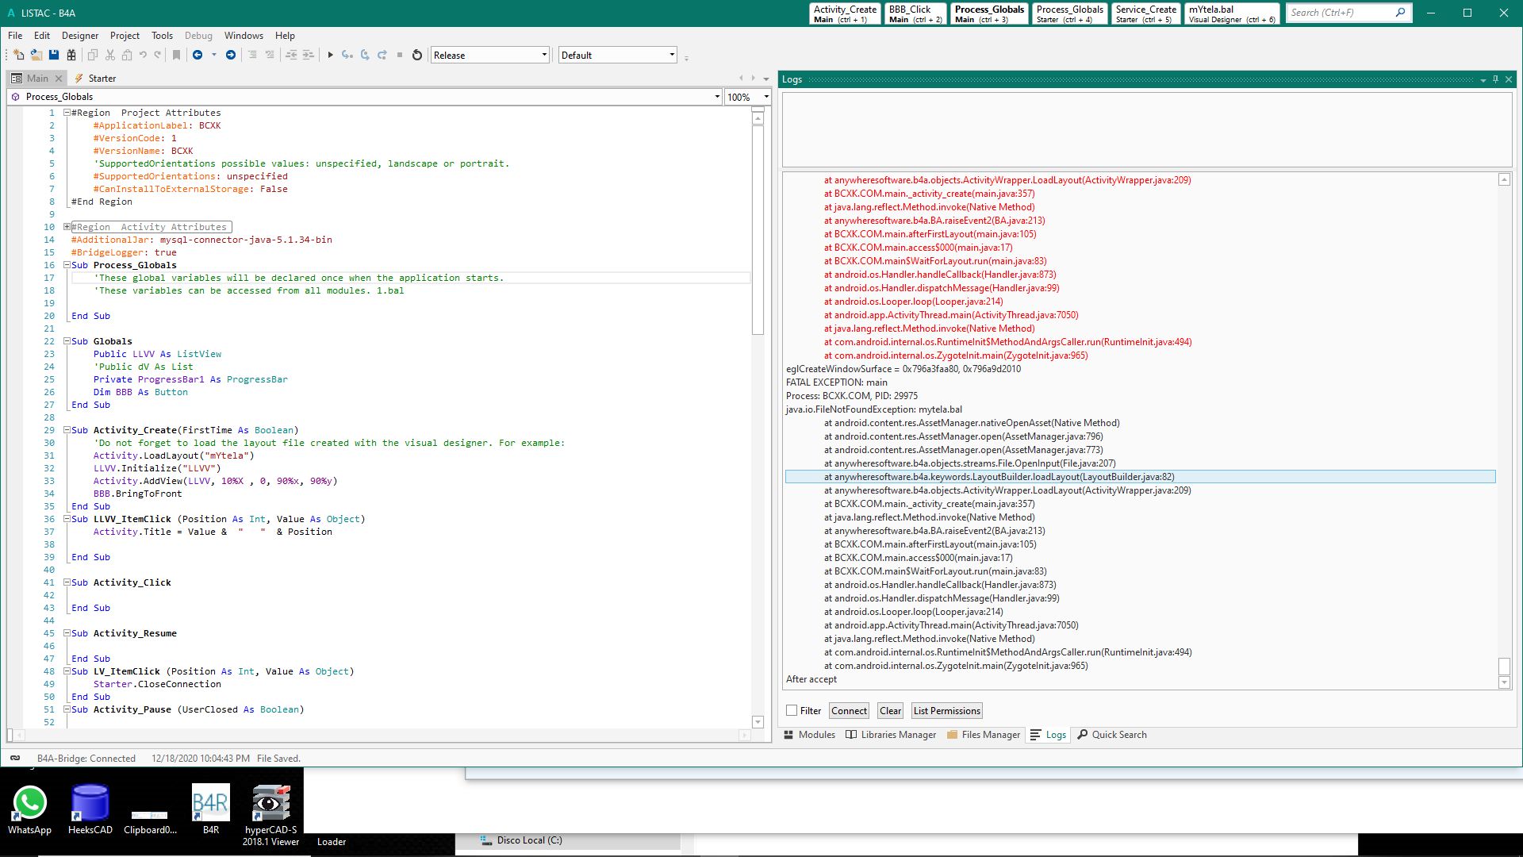This screenshot has width=1523, height=857.
Task: Click the List Permissions button
Action: (946, 710)
